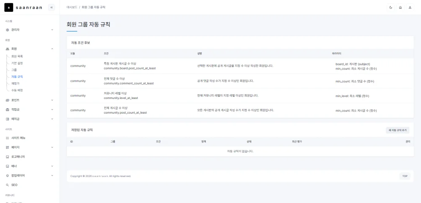
Task: Expand the 팝업레이어 menu chevron
Action: click(x=52, y=175)
